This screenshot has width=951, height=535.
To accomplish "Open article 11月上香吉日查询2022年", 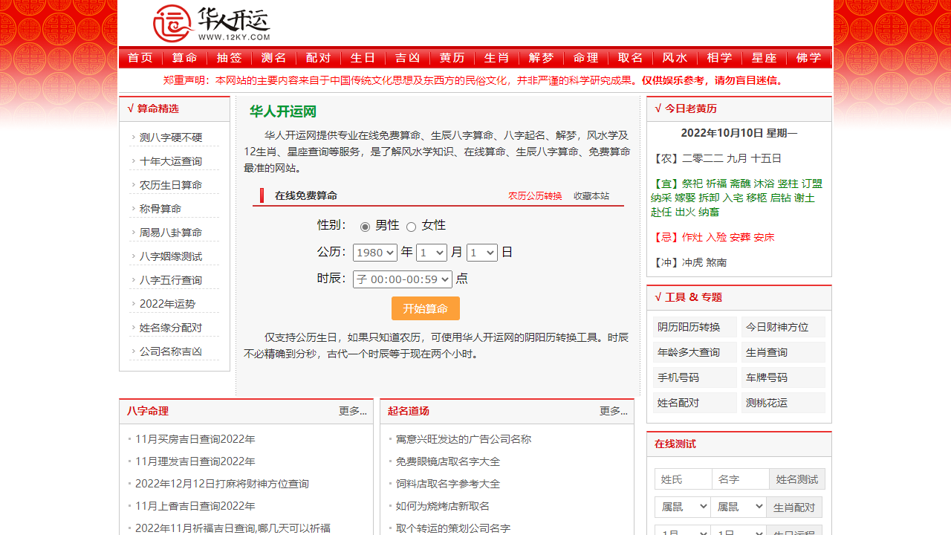I will [x=195, y=506].
